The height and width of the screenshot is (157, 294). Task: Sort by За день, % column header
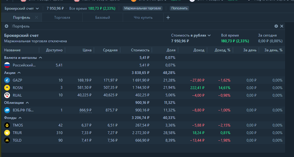click(273, 50)
